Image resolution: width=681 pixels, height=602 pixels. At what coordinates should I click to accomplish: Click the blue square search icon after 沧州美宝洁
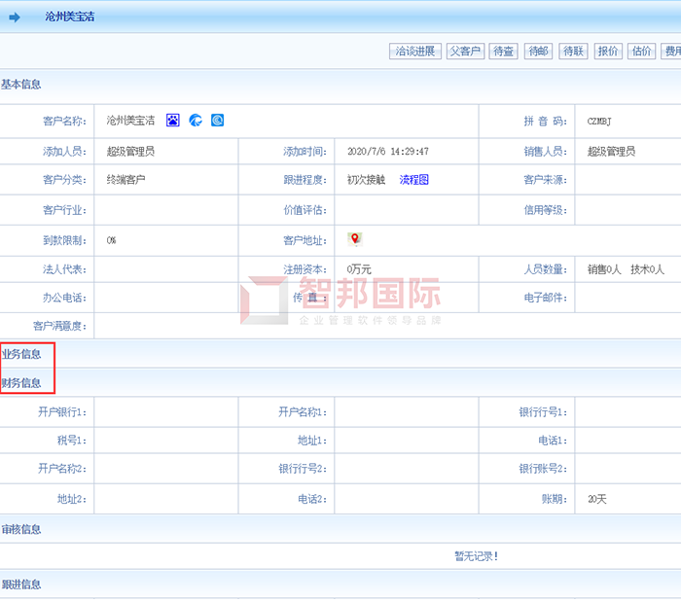(x=217, y=121)
